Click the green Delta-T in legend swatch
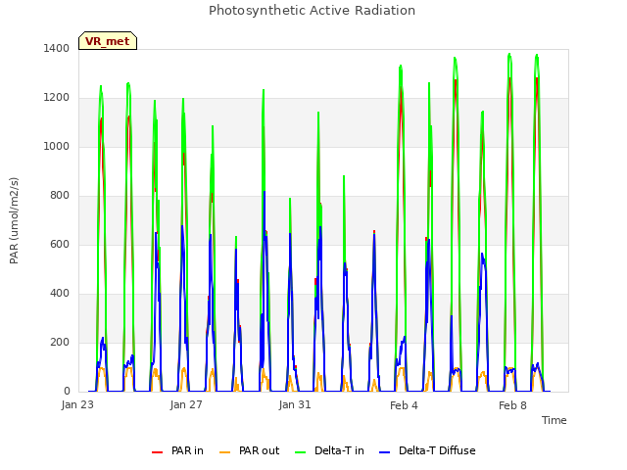The width and height of the screenshot is (627, 470). [301, 452]
